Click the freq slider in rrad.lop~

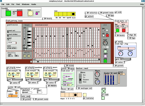126,48
